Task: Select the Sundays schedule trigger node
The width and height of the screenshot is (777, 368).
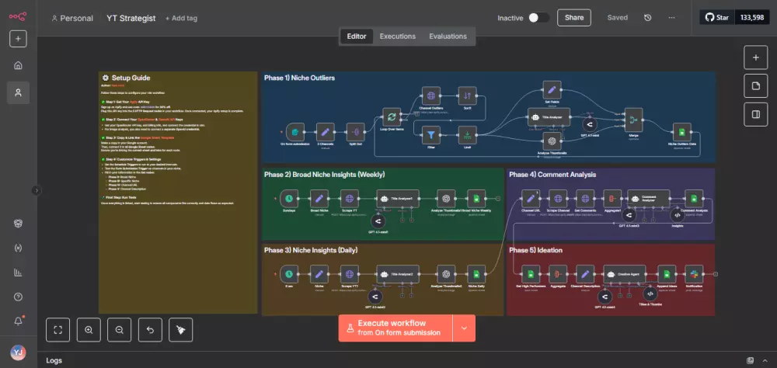Action: (x=289, y=199)
